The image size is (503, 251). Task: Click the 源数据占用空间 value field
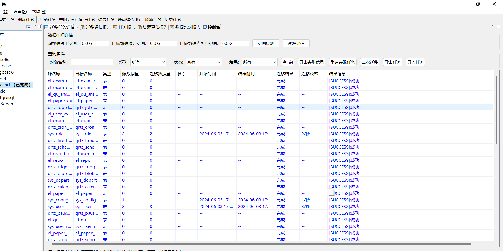(95, 44)
